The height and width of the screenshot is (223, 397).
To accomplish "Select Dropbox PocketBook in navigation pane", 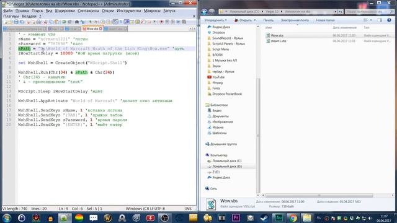I will point(227,94).
